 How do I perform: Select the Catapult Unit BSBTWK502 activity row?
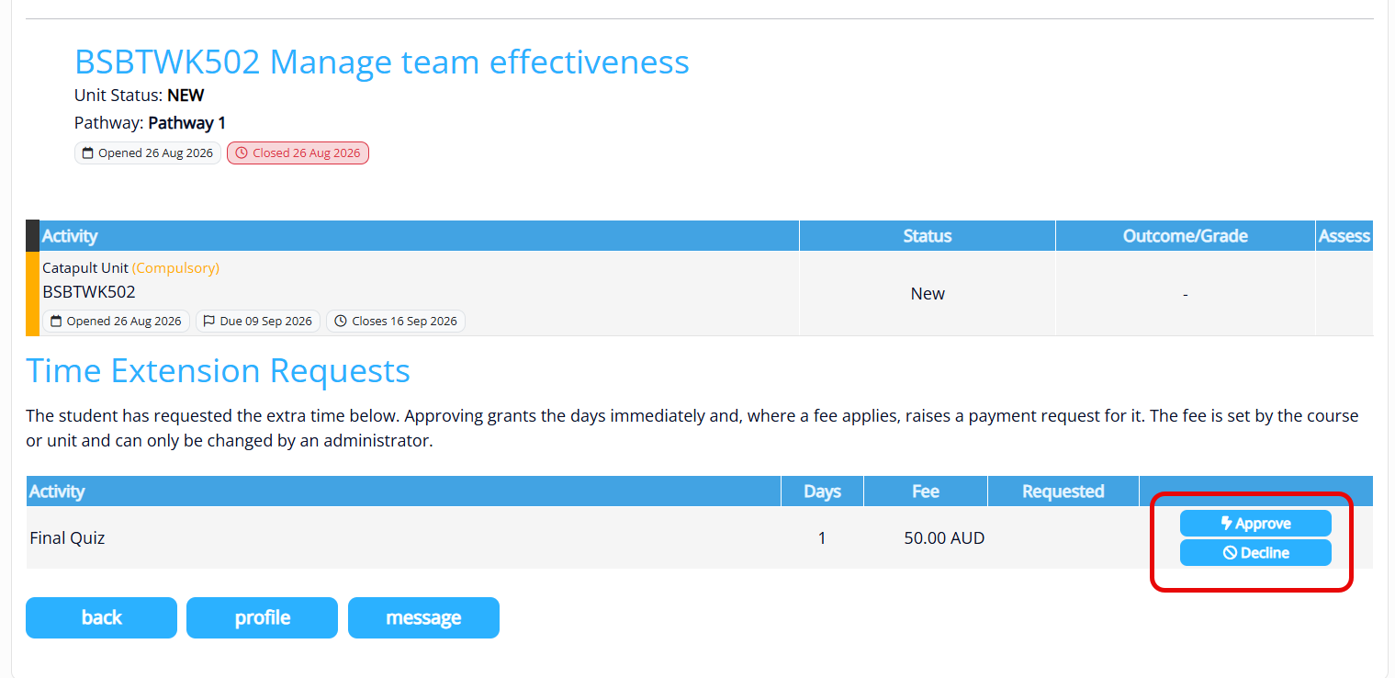pyautogui.click(x=700, y=293)
